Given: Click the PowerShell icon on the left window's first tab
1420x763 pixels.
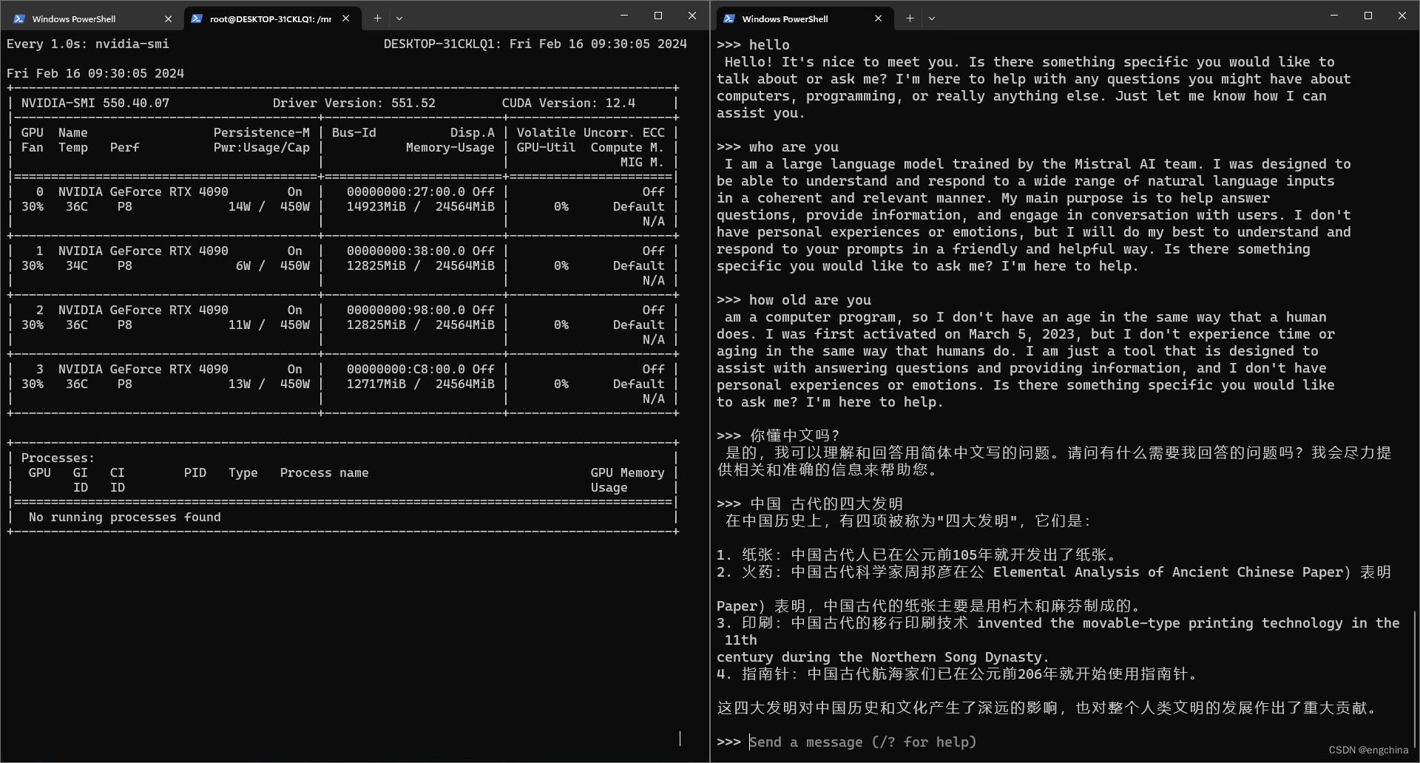Looking at the screenshot, I should coord(19,18).
